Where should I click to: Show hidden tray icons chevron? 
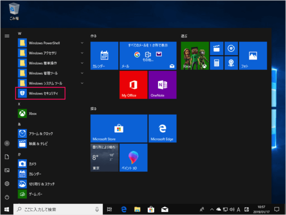click(212, 209)
